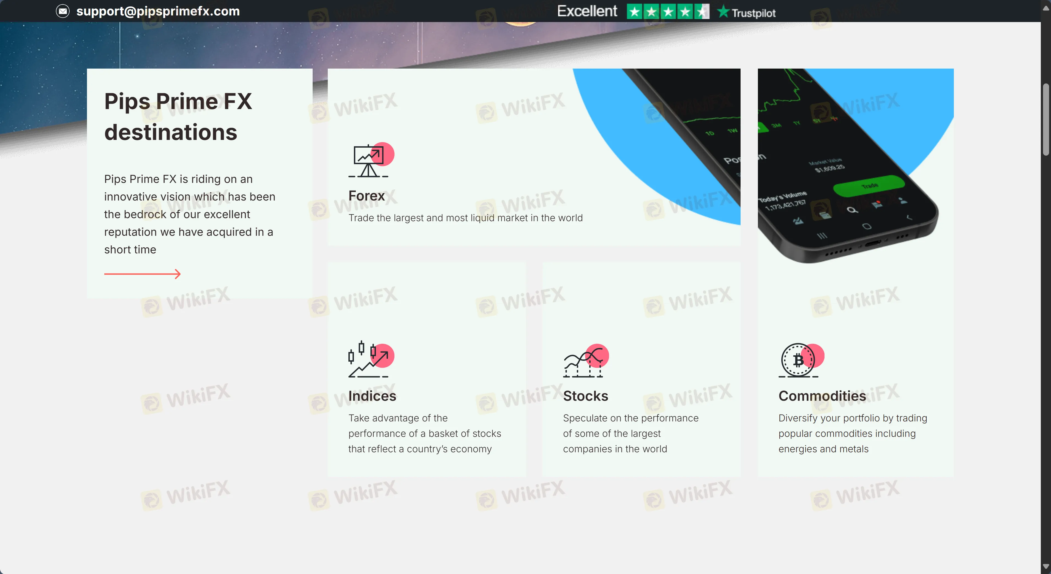
Task: Open the Indices card title
Action: point(372,396)
